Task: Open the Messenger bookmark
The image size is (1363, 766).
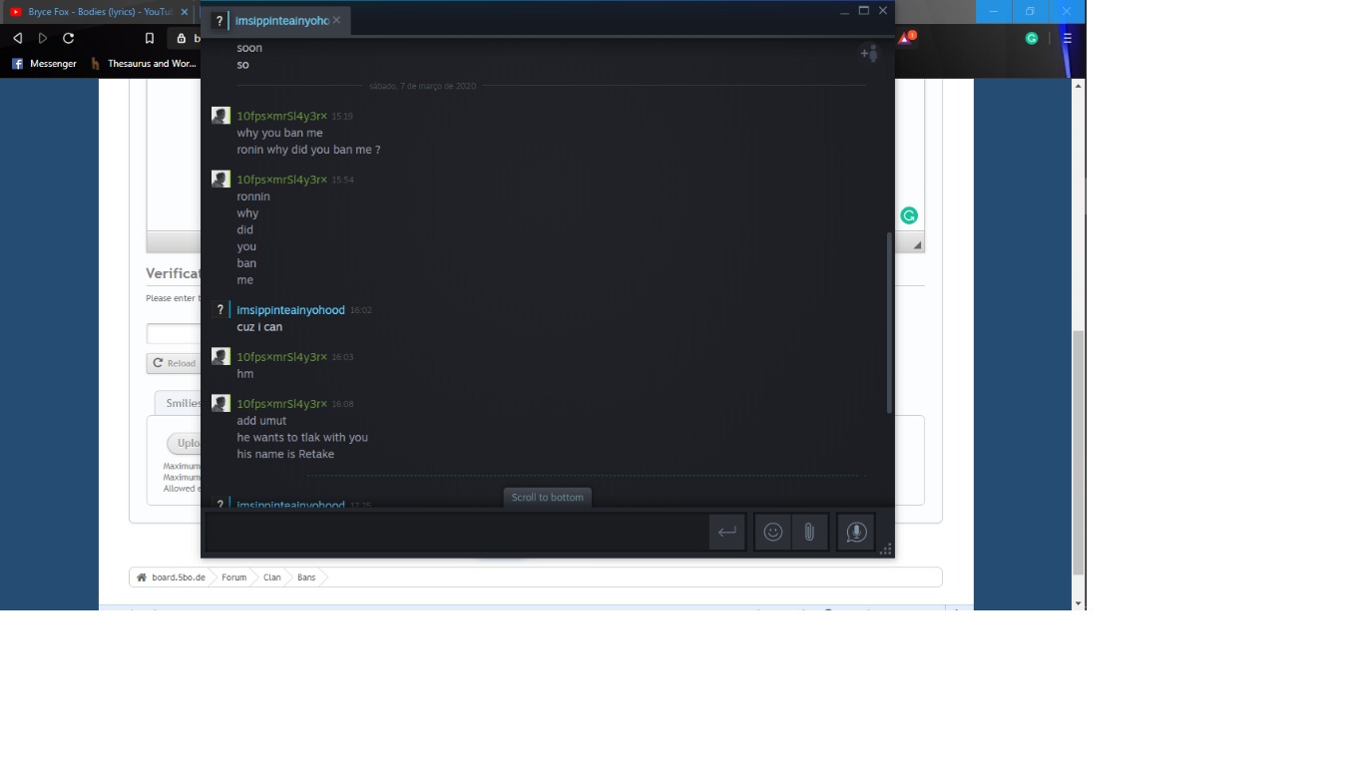Action: 44,64
